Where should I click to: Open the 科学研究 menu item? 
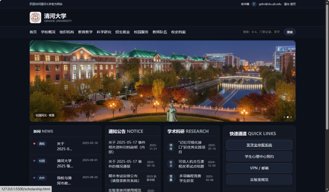click(104, 32)
